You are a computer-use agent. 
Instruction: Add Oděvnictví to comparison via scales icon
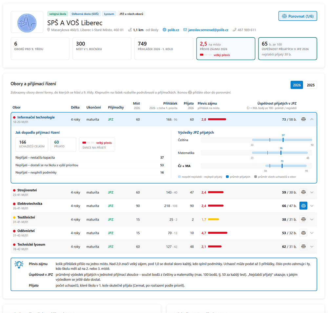(x=303, y=233)
